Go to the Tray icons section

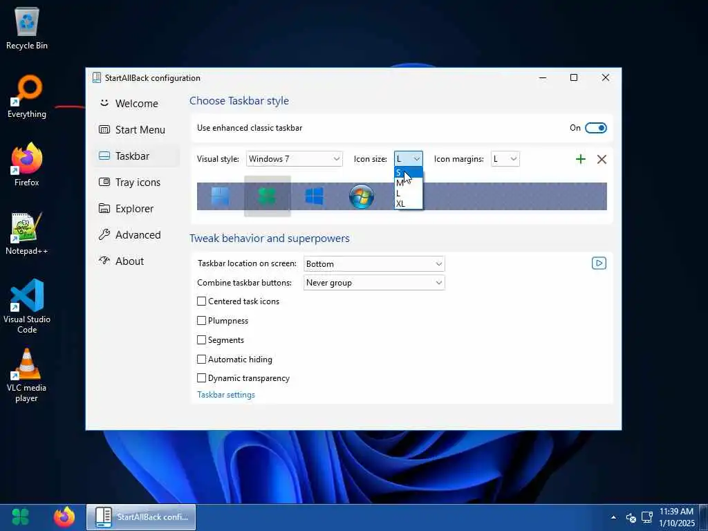(x=137, y=183)
